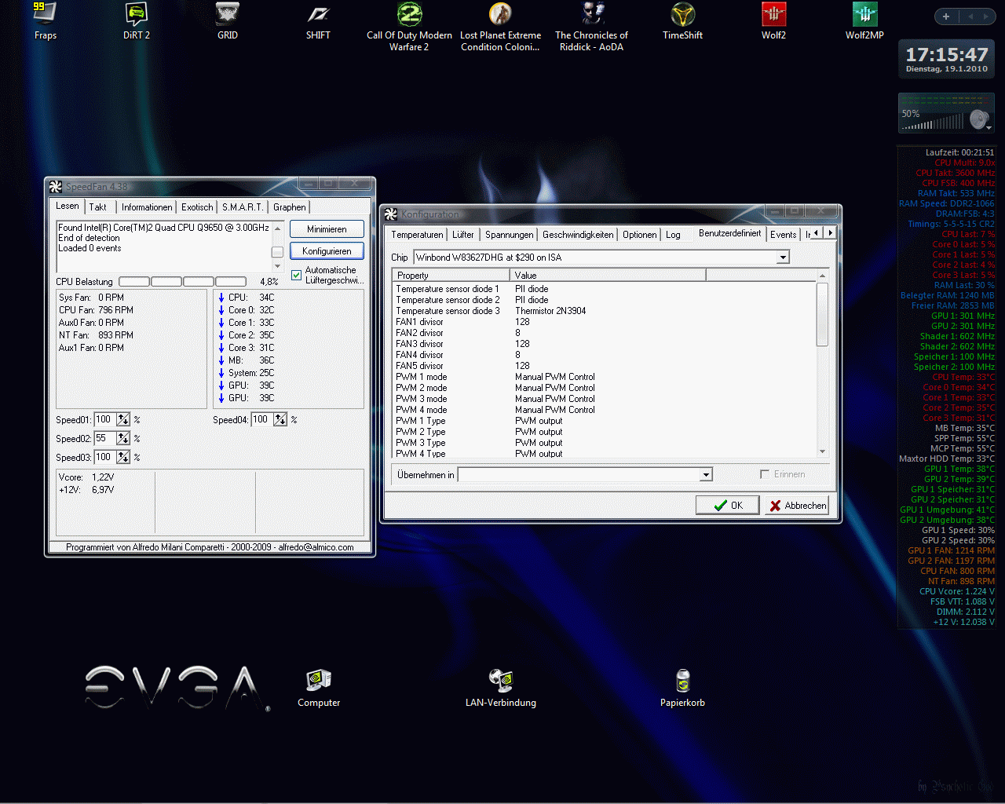Open the Spannungen configuration tab
Viewport: 1005px width, 804px height.
[x=509, y=235]
